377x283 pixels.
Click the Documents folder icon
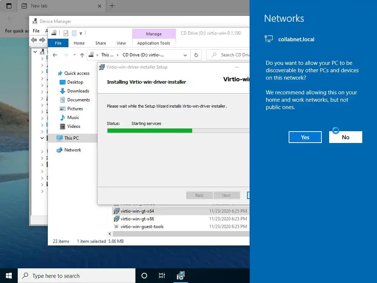(63, 100)
